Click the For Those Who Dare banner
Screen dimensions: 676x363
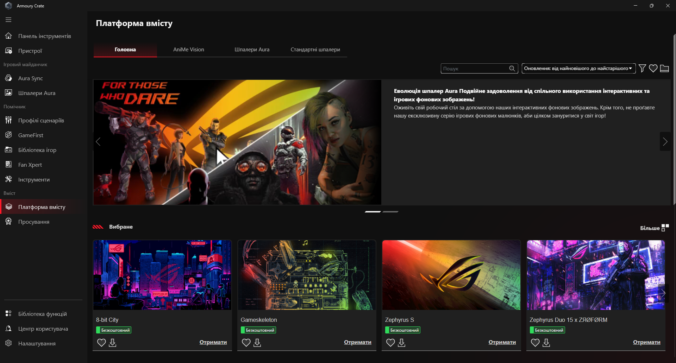point(237,142)
